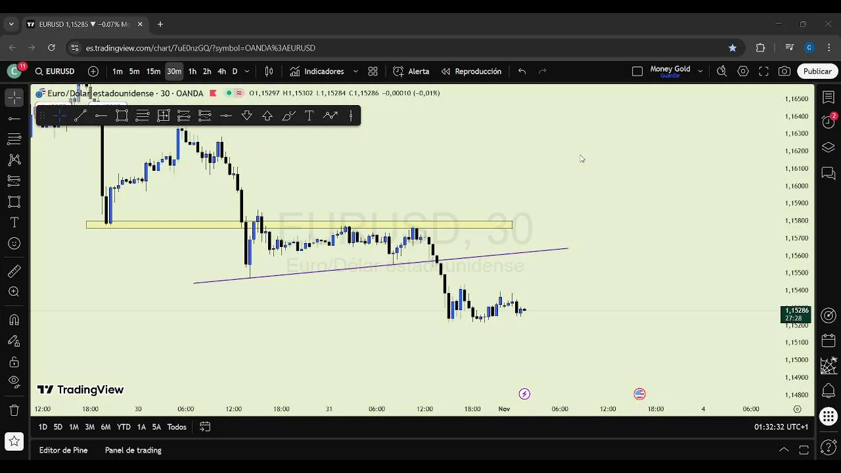Select the Todos date range
The width and height of the screenshot is (841, 473).
point(176,427)
